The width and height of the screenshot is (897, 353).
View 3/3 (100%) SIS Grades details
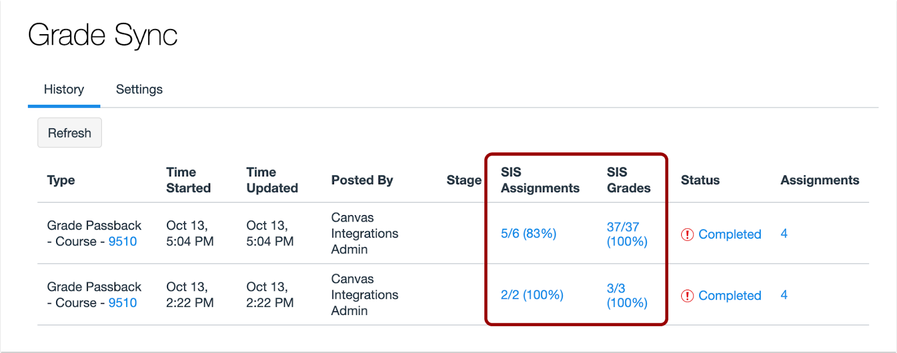pyautogui.click(x=626, y=295)
